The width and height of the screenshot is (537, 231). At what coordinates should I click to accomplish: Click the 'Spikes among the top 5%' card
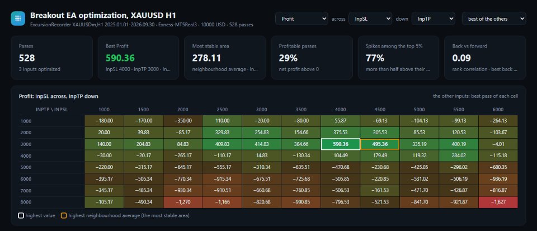(x=398, y=58)
